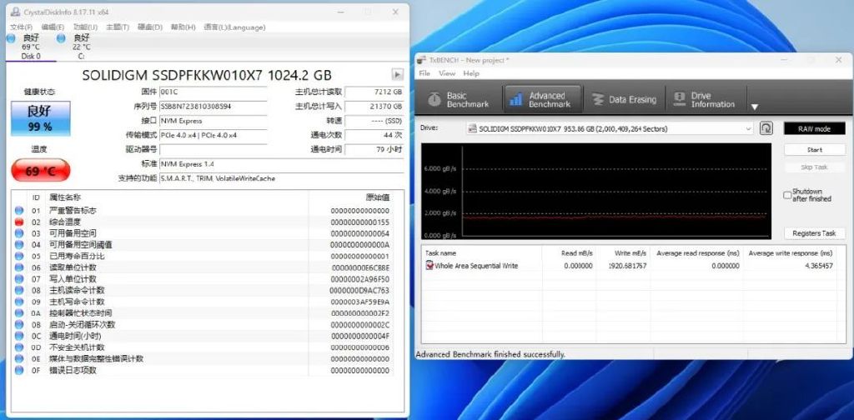Open the 编辑(E) menu in CrystalDiskInfo
Viewport: 854px width, 420px height.
point(53,27)
